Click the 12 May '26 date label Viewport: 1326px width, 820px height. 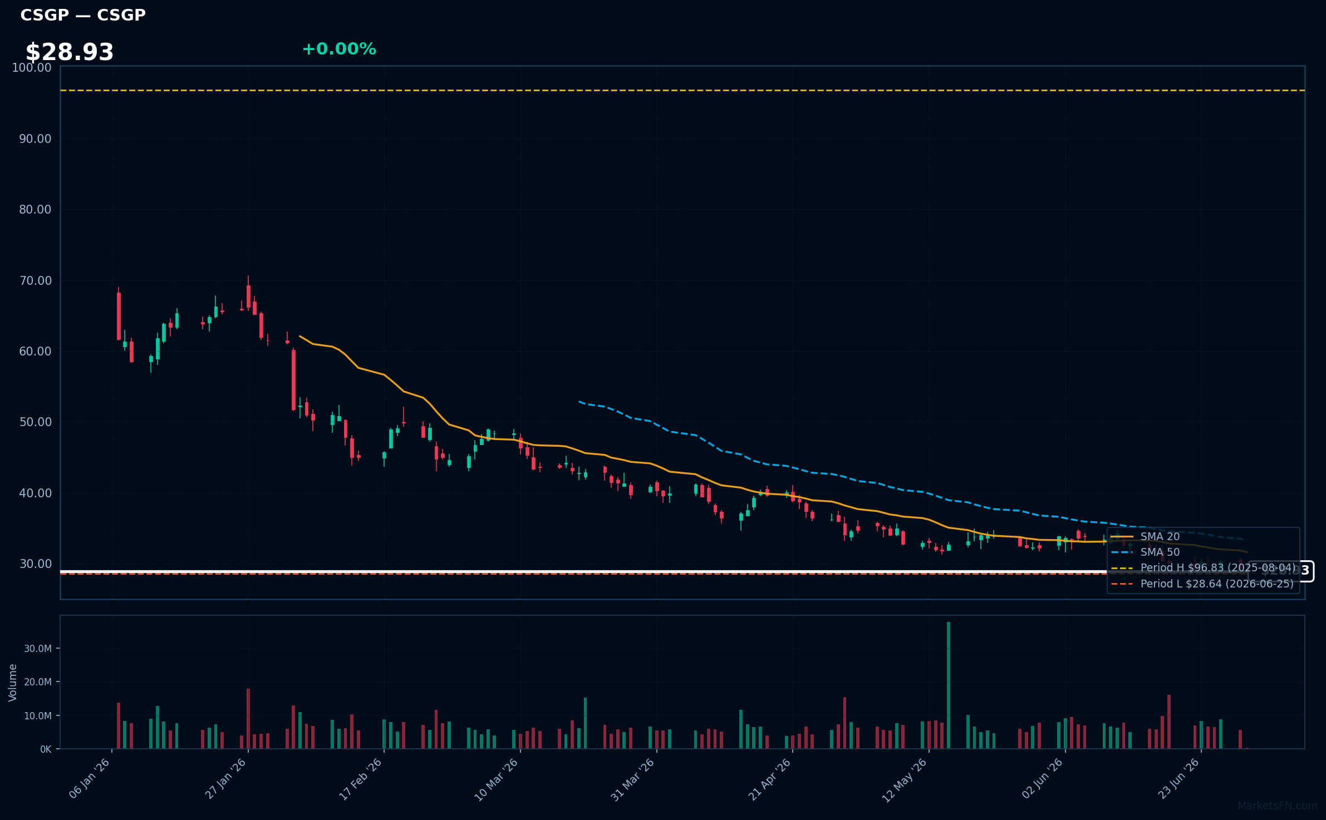(x=905, y=779)
